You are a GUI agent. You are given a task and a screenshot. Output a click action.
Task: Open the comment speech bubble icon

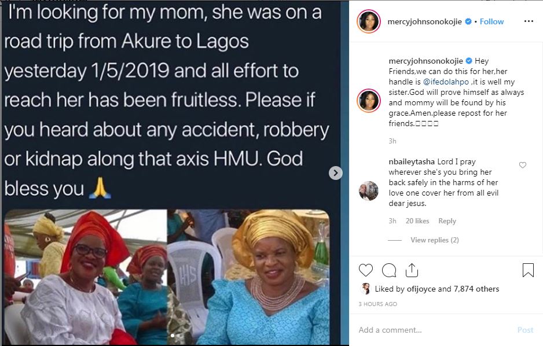(x=389, y=270)
